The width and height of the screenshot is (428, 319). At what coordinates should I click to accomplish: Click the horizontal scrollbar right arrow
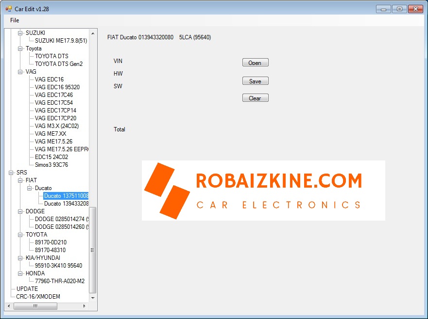tap(85, 306)
